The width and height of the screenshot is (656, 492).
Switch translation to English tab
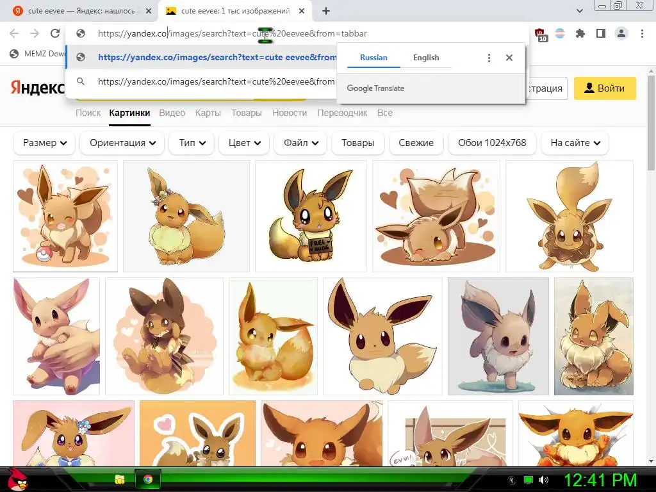pyautogui.click(x=426, y=58)
